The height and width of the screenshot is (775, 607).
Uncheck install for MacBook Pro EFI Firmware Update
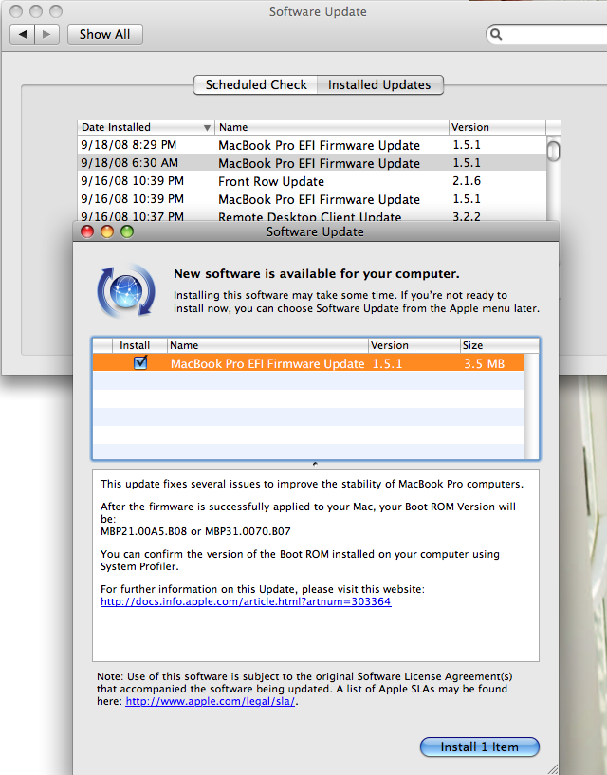pyautogui.click(x=140, y=362)
